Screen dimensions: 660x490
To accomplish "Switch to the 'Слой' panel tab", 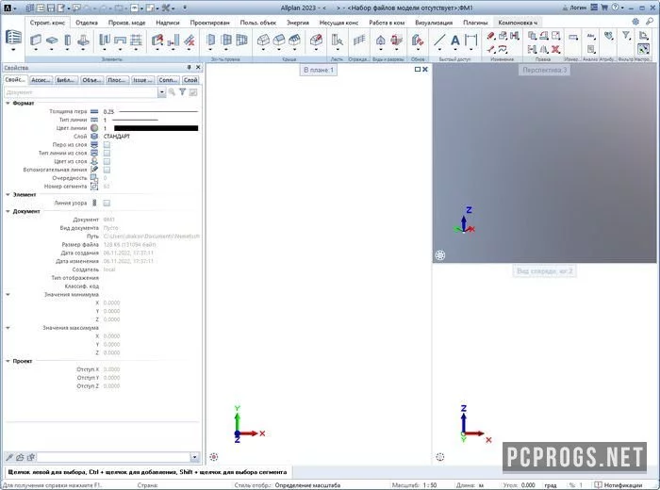I will tap(190, 80).
